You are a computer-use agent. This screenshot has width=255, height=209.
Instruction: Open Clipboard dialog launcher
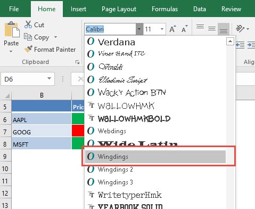point(77,62)
